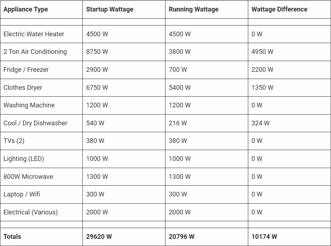The height and width of the screenshot is (246, 331).
Task: Click the 324 W difference value
Action: [x=260, y=123]
